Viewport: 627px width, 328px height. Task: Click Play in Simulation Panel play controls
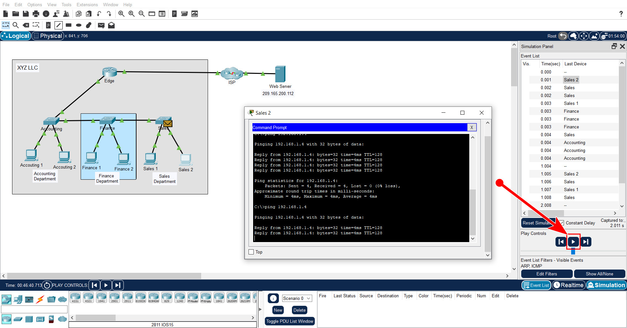573,242
